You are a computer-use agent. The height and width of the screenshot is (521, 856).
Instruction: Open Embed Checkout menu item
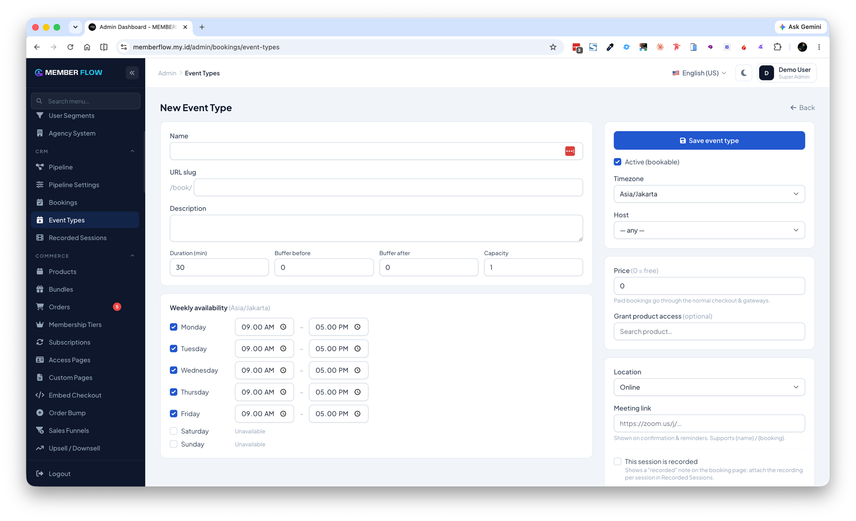click(85, 395)
